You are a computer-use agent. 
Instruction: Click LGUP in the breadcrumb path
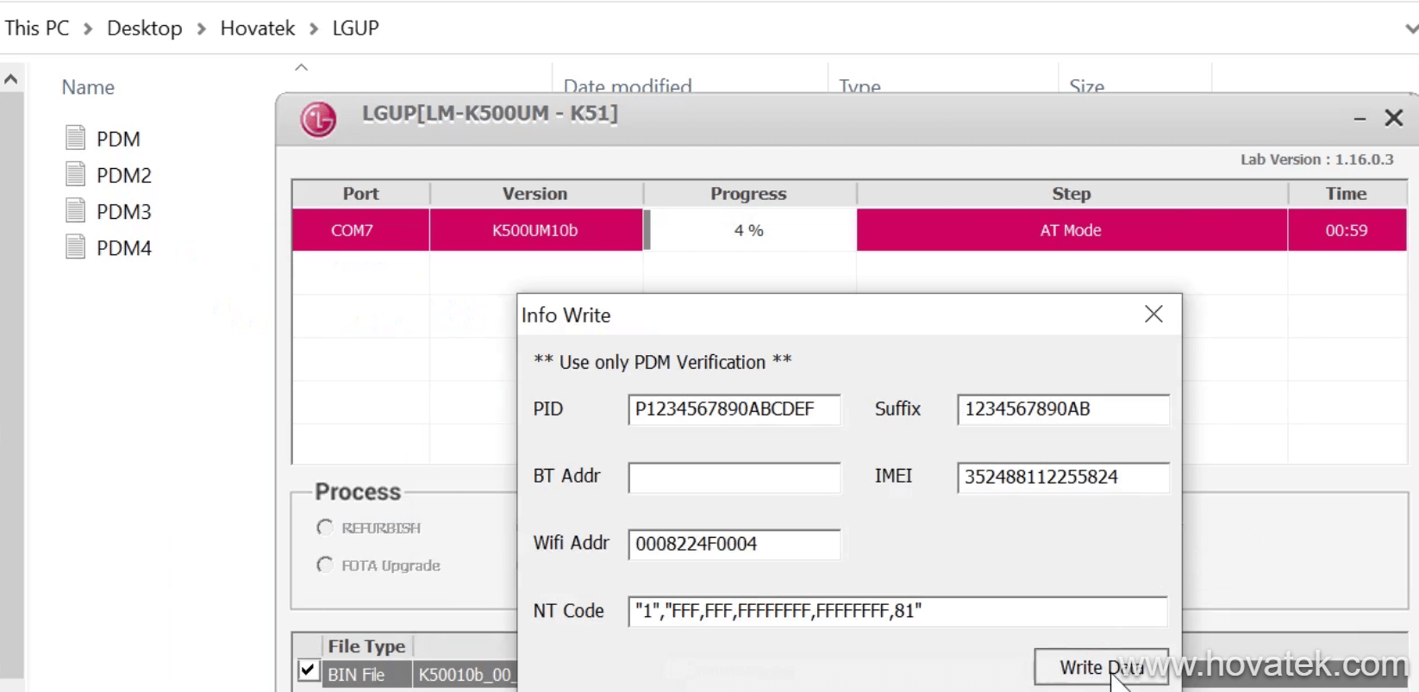355,28
